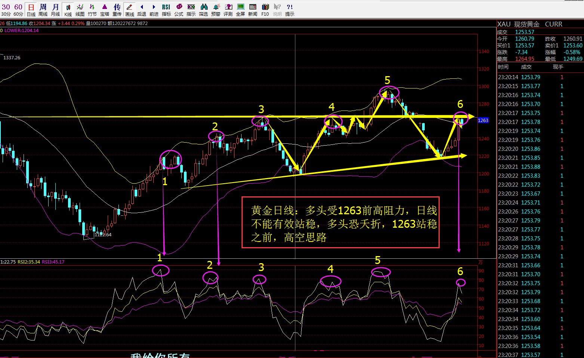Viewport: 584px width, 358px height.
Task: Click the 1120 price axis label
Action: (x=484, y=244)
